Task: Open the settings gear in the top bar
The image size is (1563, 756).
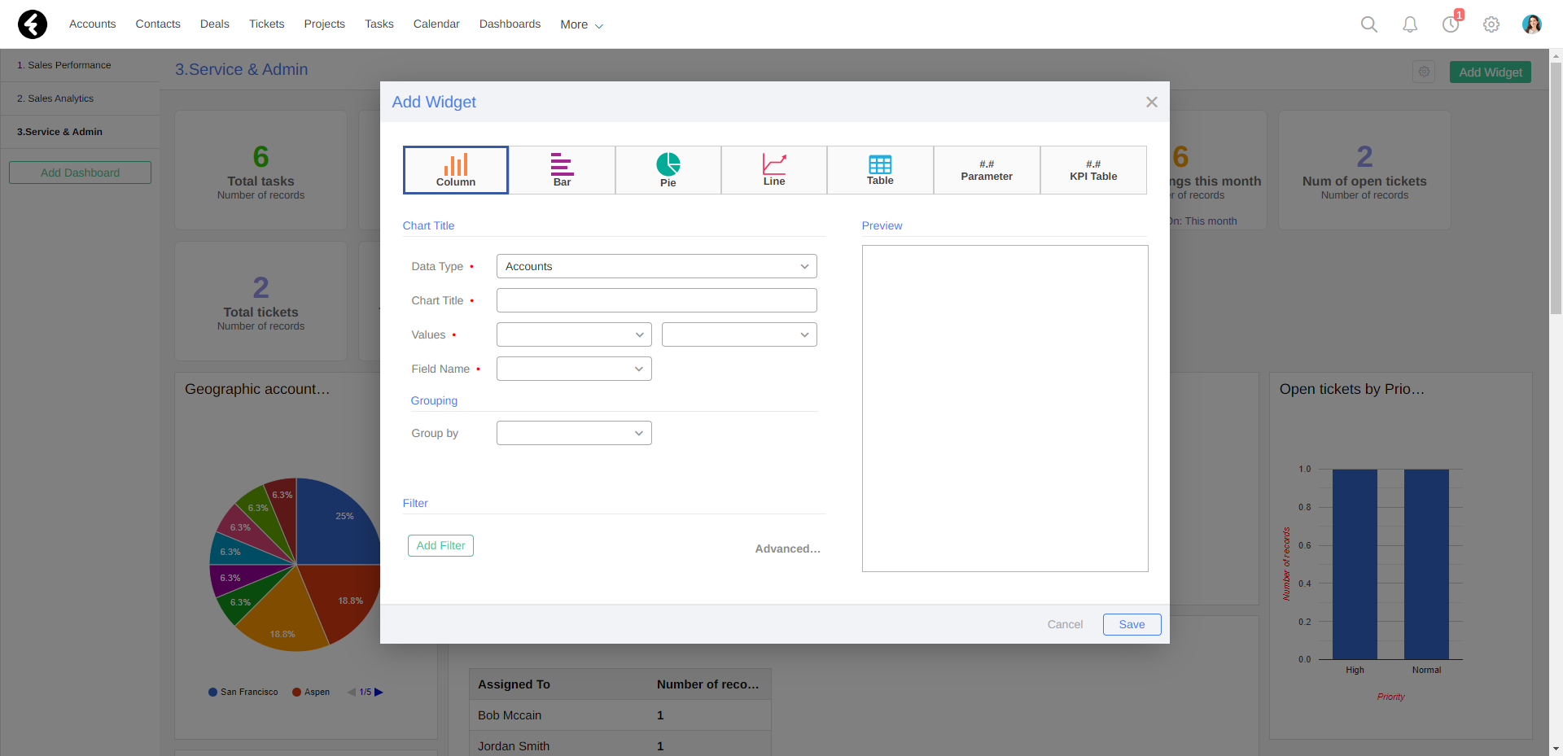Action: (x=1491, y=24)
